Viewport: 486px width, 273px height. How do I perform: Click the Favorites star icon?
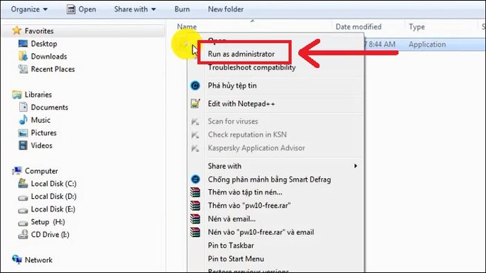(x=17, y=30)
